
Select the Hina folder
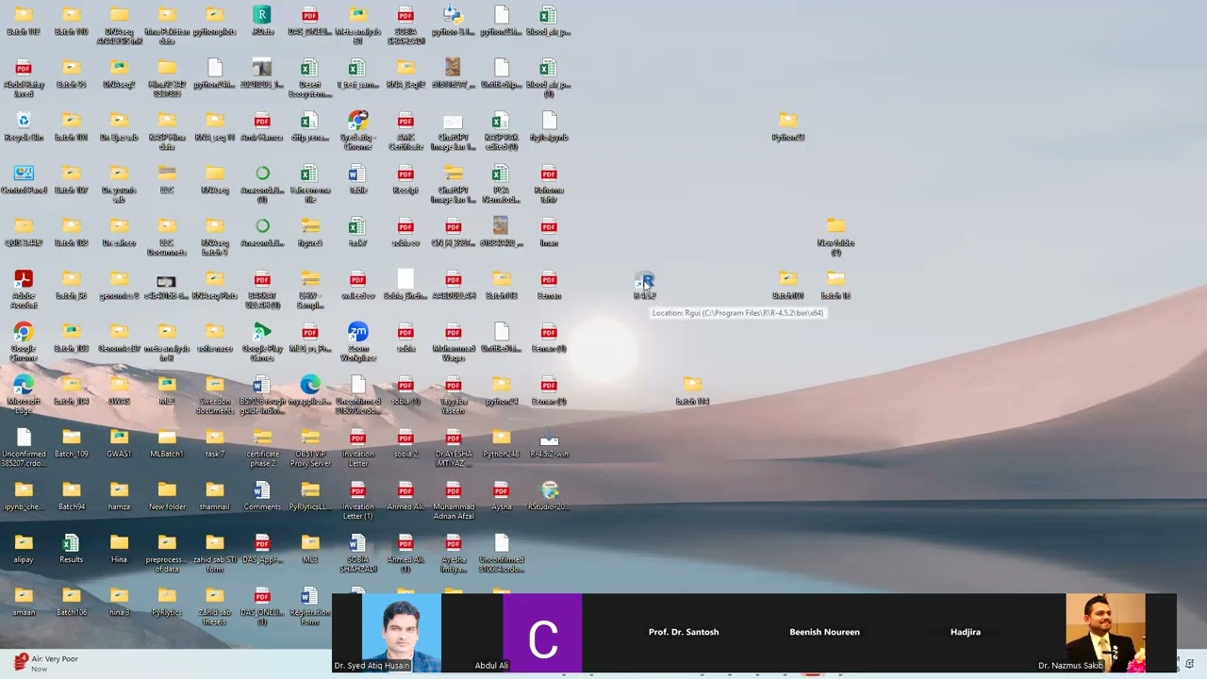coord(119,549)
